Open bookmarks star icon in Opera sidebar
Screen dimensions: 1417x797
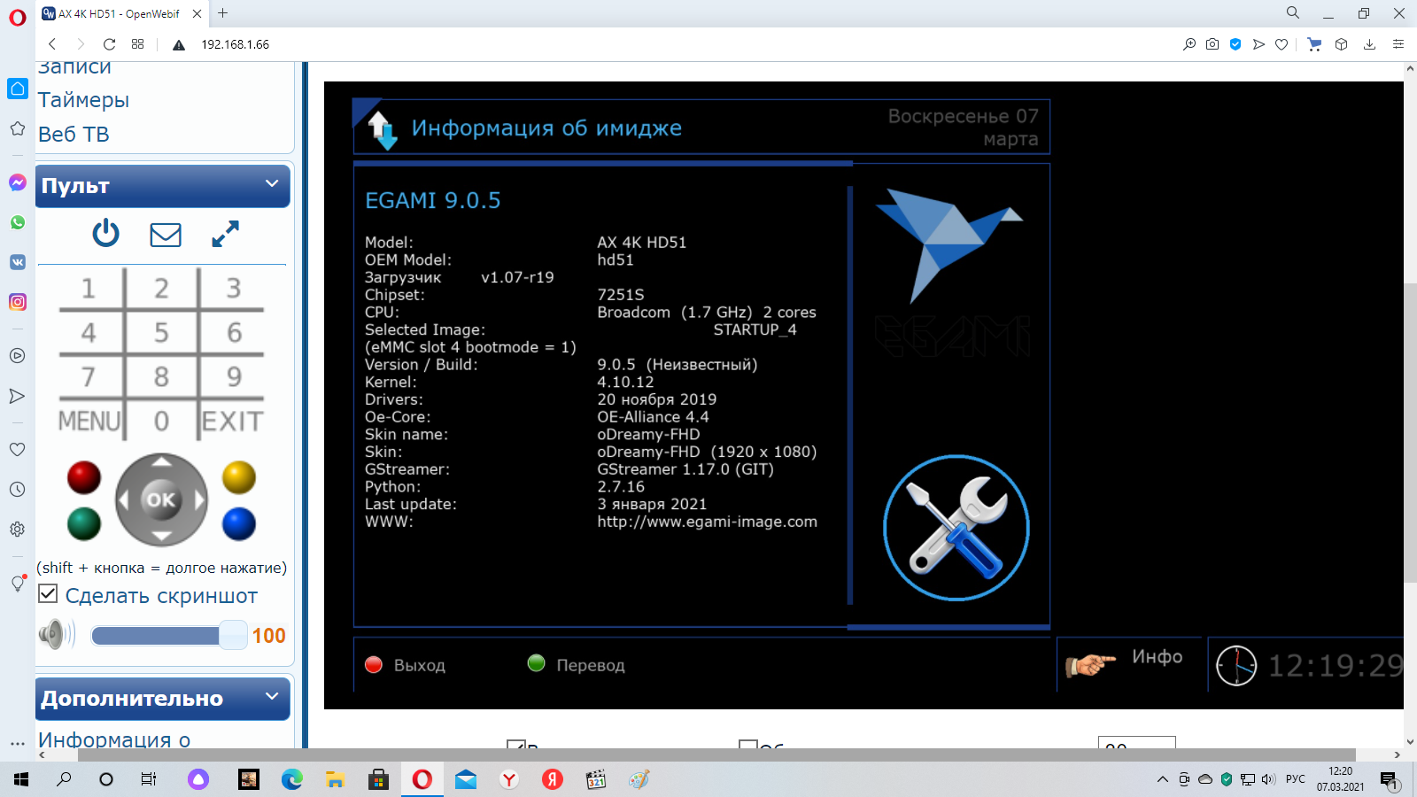pos(17,128)
